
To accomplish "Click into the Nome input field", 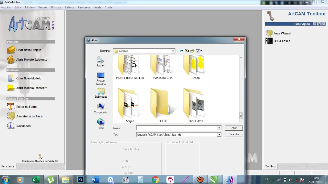I will point(177,128).
